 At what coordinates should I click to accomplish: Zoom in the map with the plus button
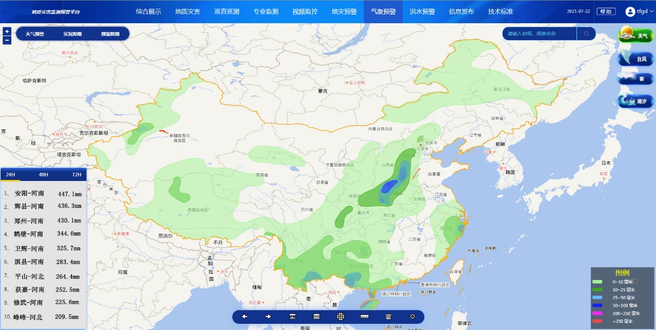pyautogui.click(x=7, y=31)
